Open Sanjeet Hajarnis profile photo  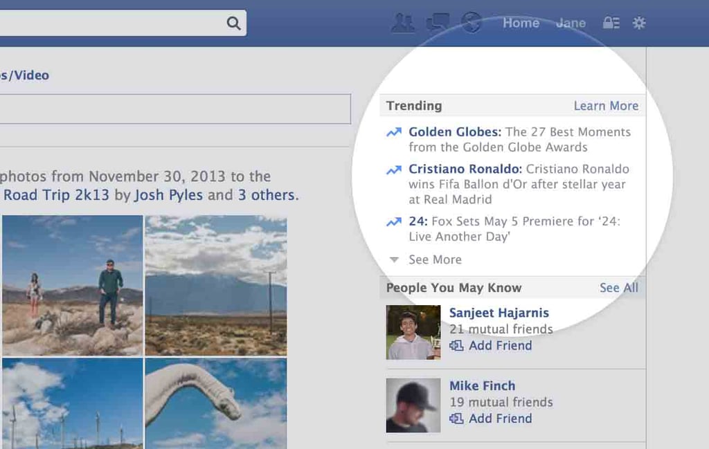(413, 333)
